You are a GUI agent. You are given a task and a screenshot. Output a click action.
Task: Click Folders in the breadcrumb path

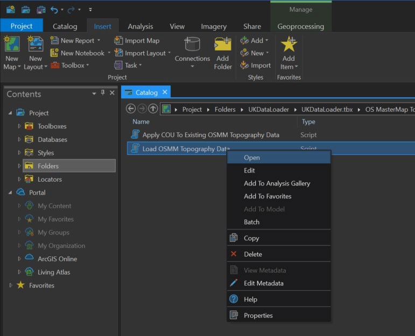(225, 110)
